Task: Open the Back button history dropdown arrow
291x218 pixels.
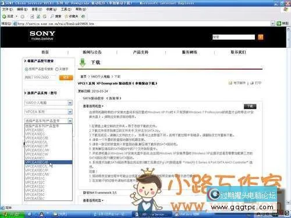Action: coord(16,16)
